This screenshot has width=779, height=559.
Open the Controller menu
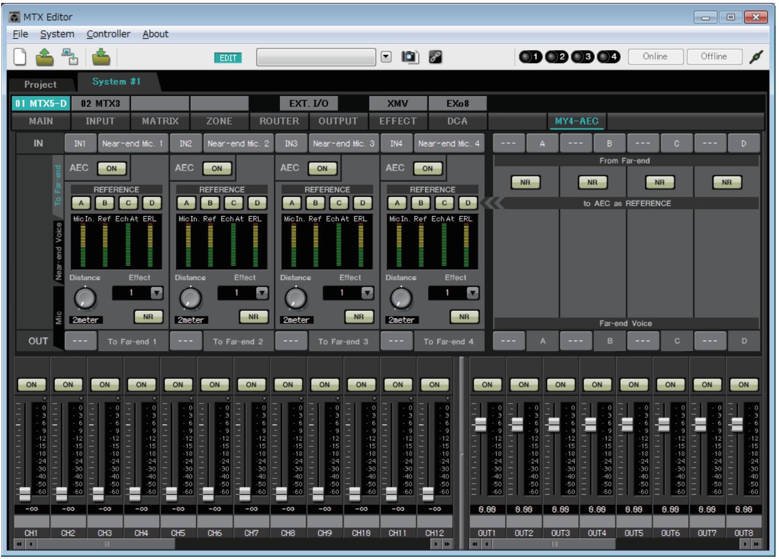[109, 34]
